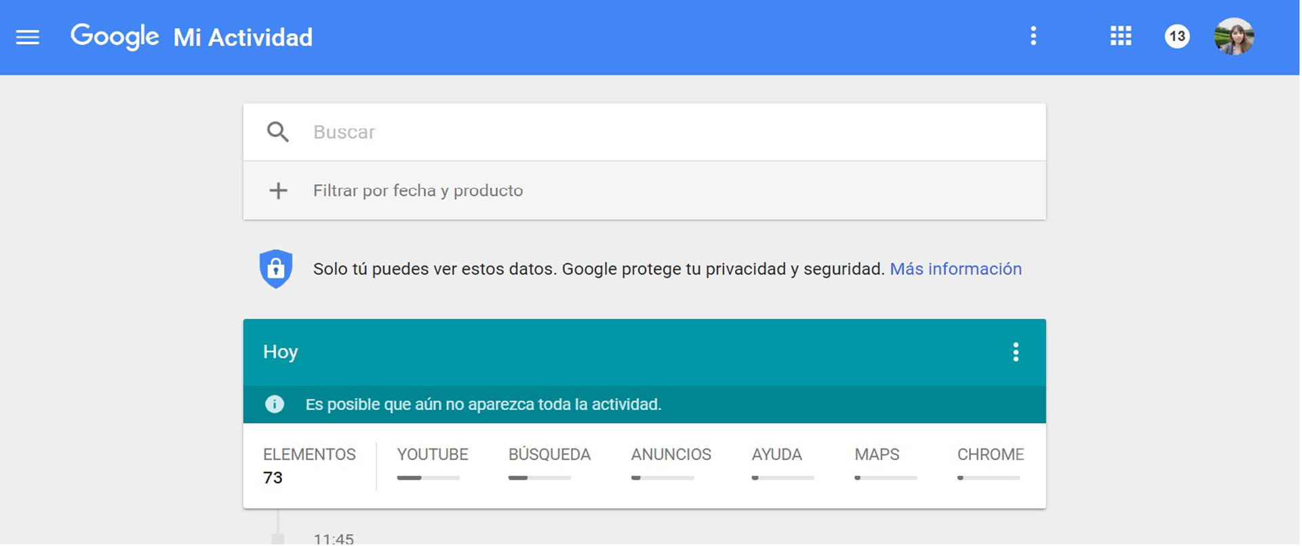The width and height of the screenshot is (1302, 546).
Task: Focus the Buscar search field
Action: (644, 132)
